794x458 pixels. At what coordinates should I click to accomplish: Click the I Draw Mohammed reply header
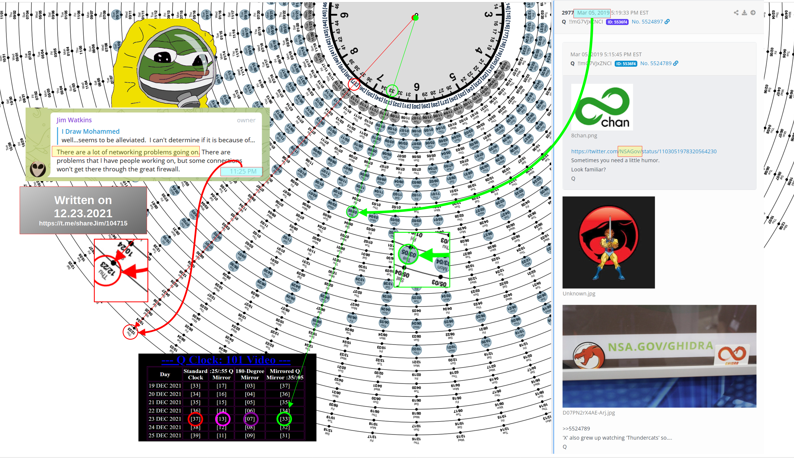click(90, 132)
